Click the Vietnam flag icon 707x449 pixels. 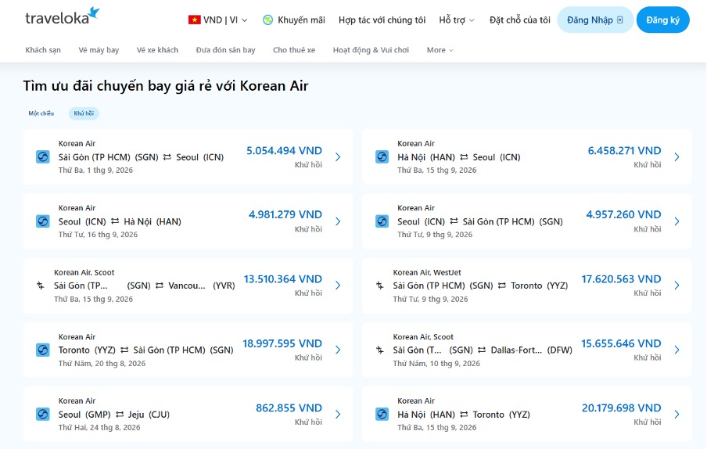[x=194, y=20]
